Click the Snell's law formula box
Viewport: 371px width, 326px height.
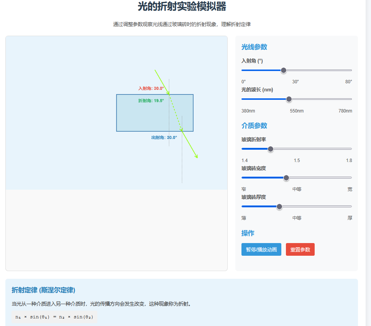click(x=54, y=317)
